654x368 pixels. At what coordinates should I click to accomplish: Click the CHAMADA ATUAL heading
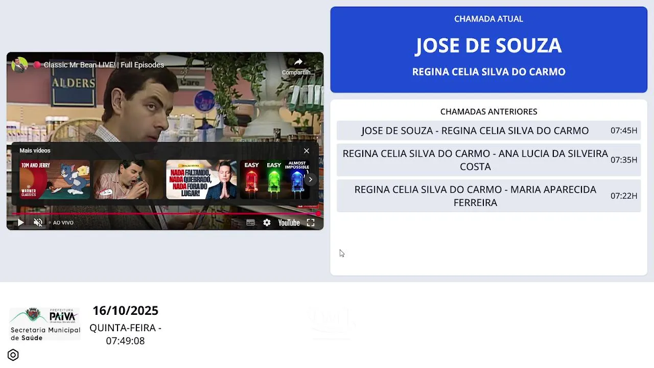click(x=488, y=19)
